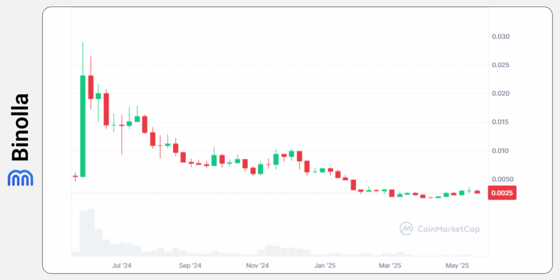This screenshot has height=280, width=560.
Task: Select the Nov '24 time axis label
Action: pos(257,266)
